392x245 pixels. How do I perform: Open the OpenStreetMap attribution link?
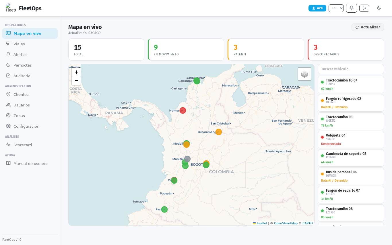286,223
